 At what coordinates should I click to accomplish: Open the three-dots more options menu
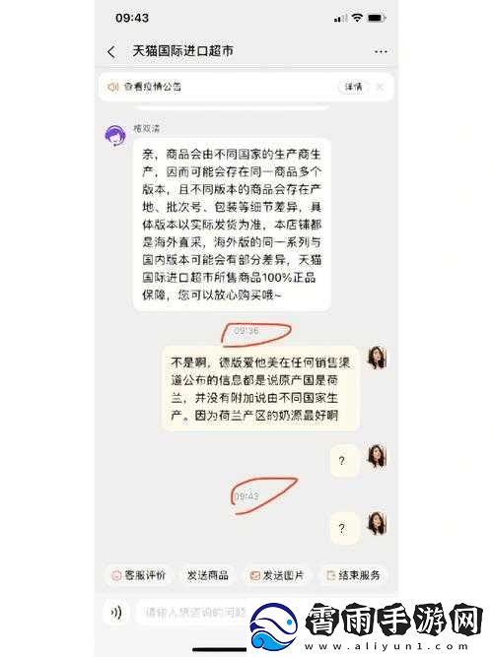click(x=381, y=52)
